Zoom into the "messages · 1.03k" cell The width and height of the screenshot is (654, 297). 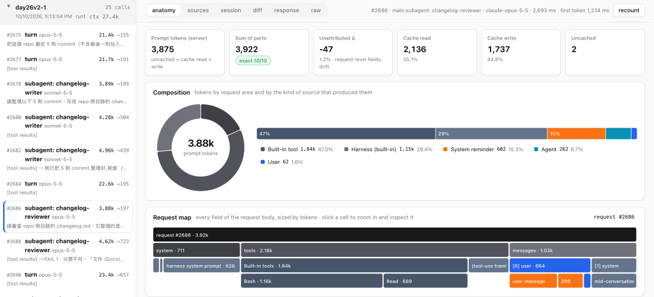pyautogui.click(x=573, y=250)
